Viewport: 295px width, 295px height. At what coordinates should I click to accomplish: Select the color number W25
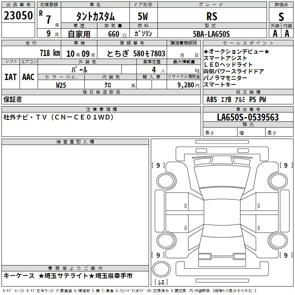61,85
